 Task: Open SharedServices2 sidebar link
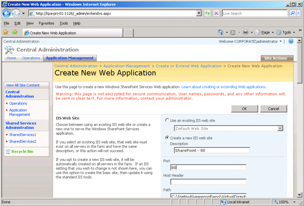coord(23,141)
